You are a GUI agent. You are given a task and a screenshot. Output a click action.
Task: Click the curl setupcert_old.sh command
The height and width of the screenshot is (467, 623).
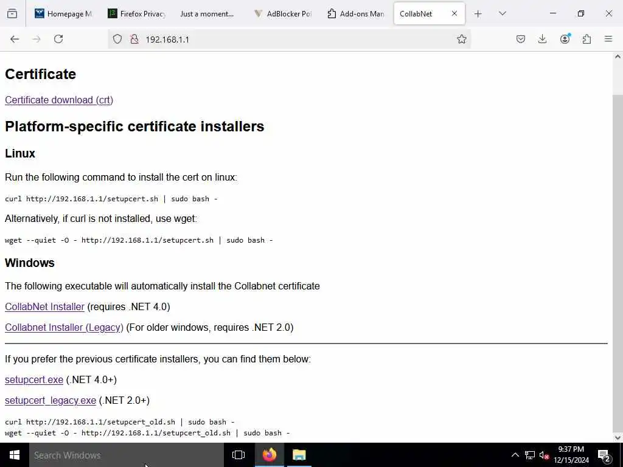120,422
